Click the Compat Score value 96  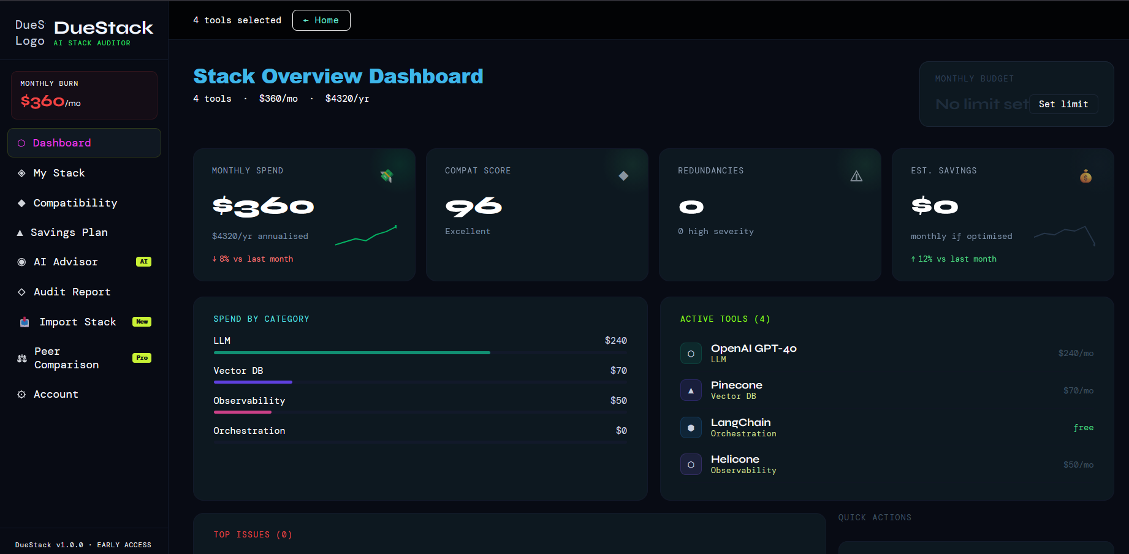474,207
